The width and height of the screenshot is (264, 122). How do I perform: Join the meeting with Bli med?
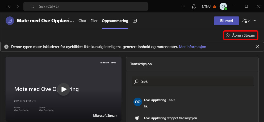(x=227, y=21)
